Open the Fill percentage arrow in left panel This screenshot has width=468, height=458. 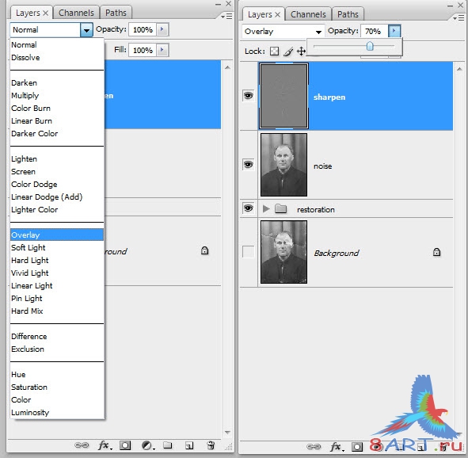click(162, 50)
